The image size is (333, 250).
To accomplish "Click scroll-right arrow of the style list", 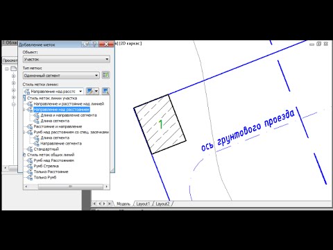I will click(106, 187).
